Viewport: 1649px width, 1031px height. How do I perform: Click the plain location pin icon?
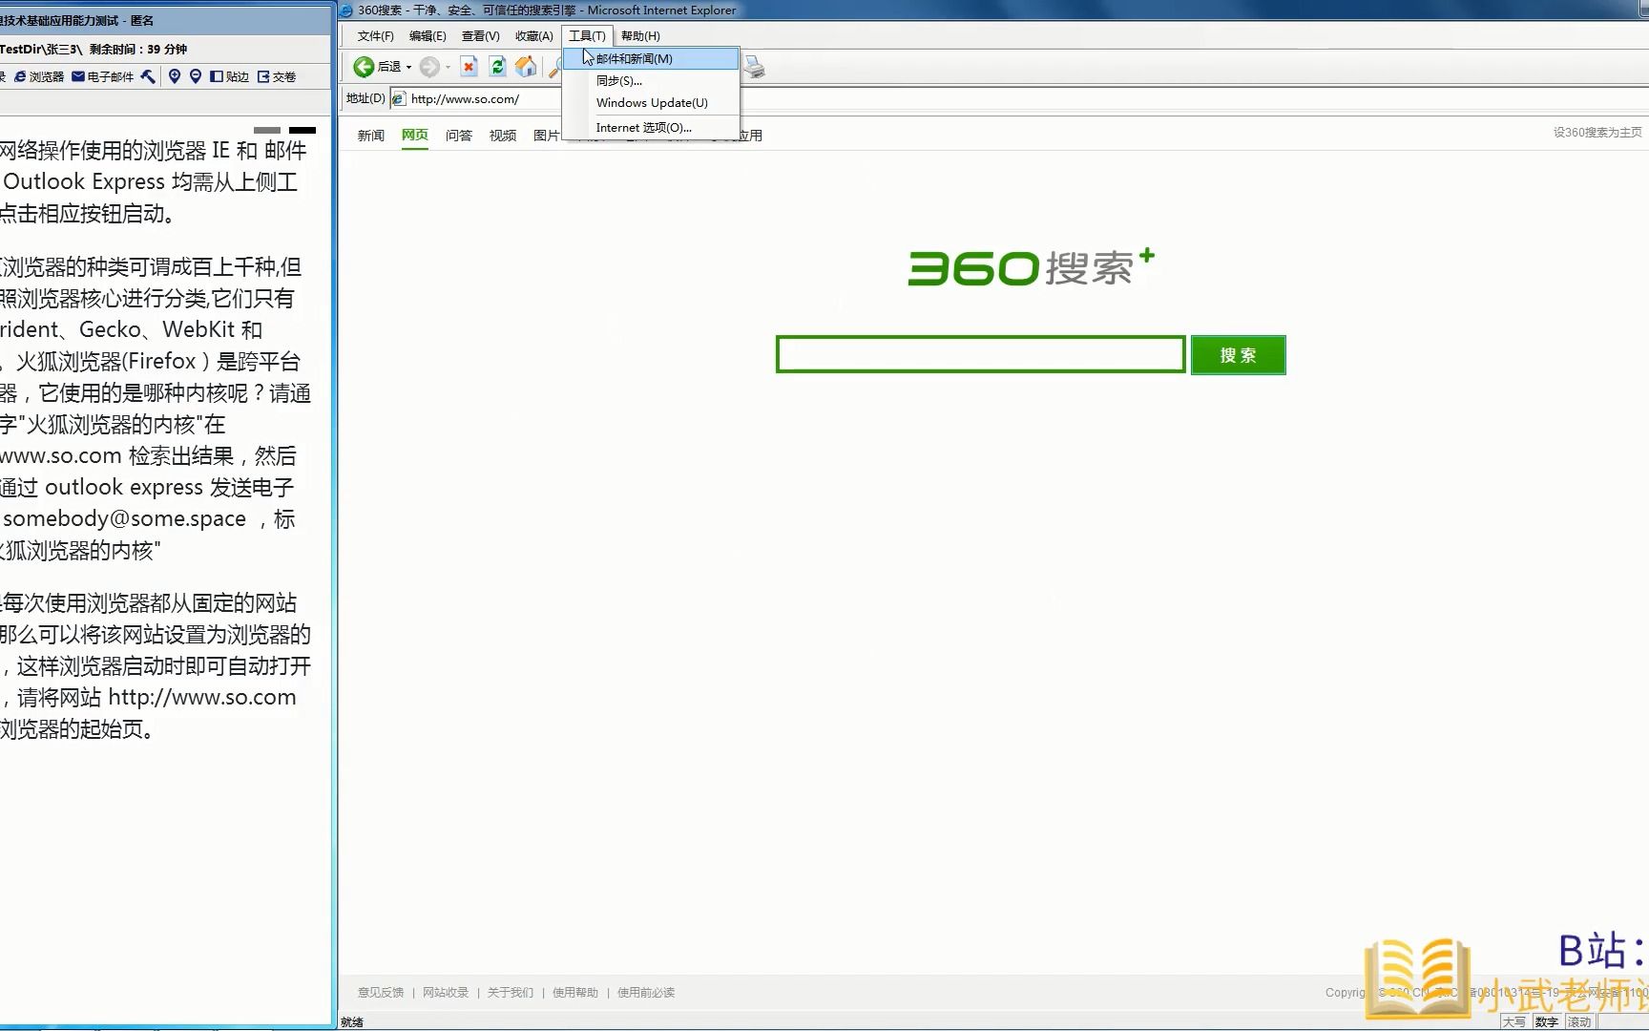coord(196,76)
